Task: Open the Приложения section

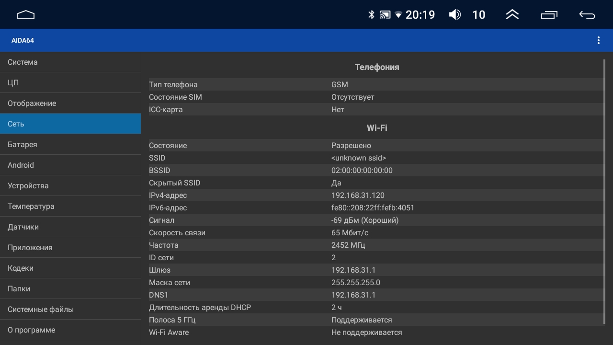Action: tap(70, 248)
